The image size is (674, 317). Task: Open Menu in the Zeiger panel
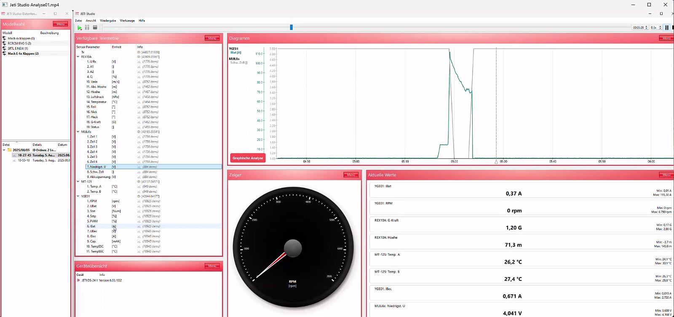click(351, 175)
